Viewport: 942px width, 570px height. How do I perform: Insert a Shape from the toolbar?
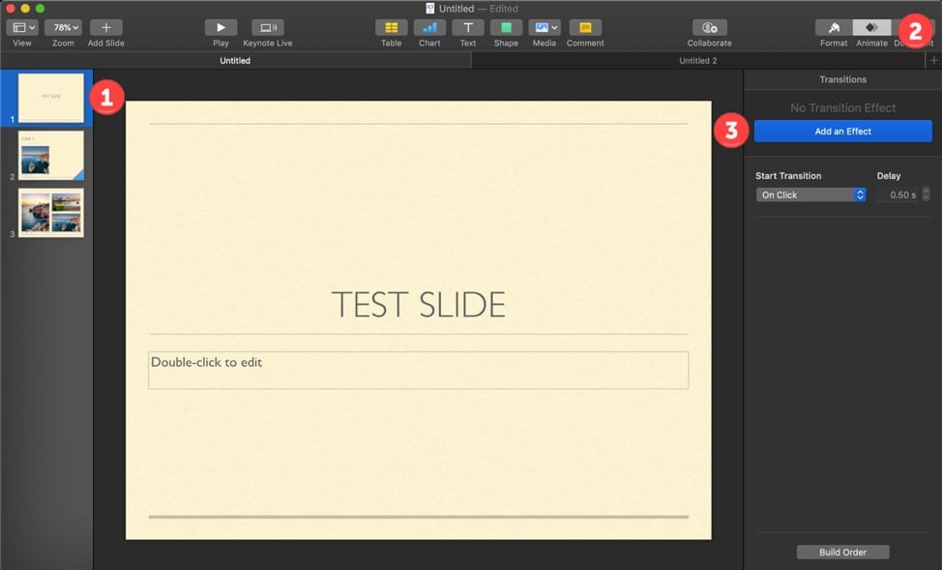506,29
